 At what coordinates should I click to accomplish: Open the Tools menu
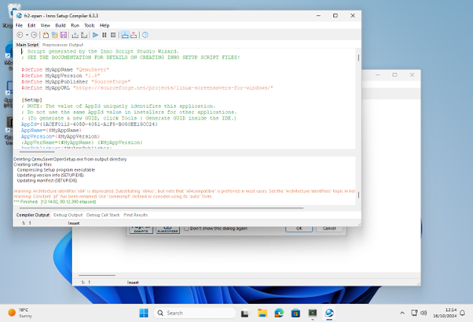tap(90, 25)
